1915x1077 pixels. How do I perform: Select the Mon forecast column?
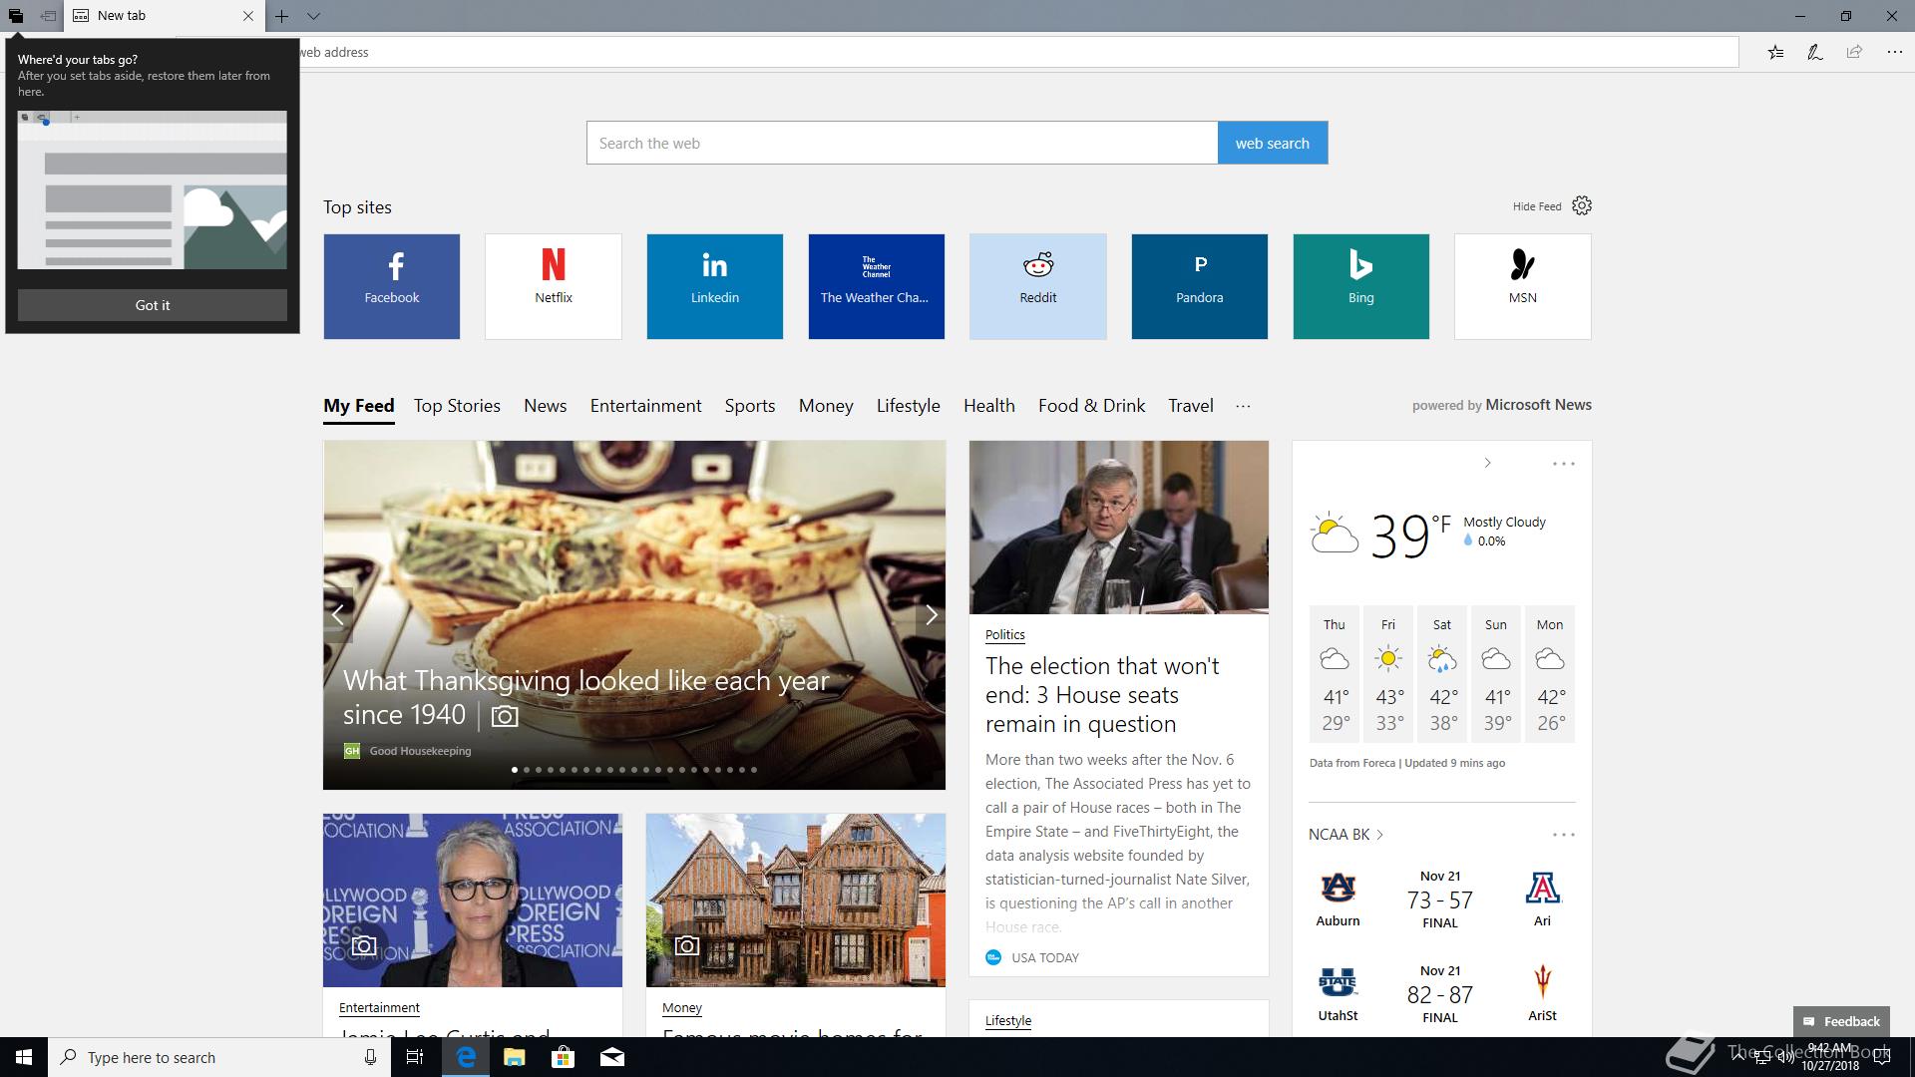coord(1549,674)
